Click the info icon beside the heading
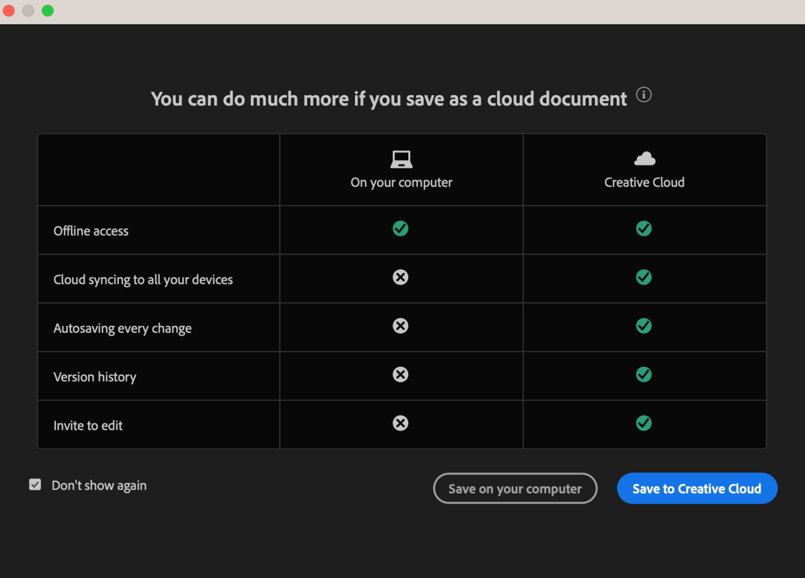805x578 pixels. click(644, 95)
